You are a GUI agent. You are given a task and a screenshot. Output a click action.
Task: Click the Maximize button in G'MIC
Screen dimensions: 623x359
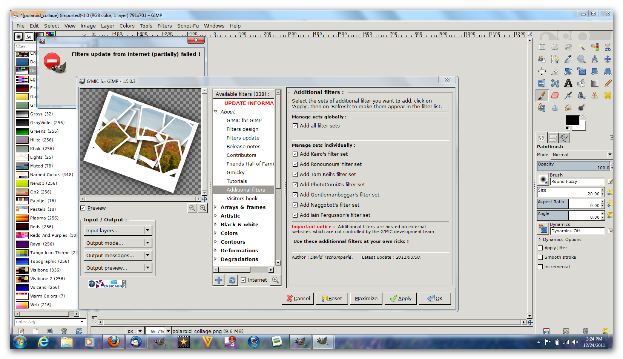tap(366, 298)
